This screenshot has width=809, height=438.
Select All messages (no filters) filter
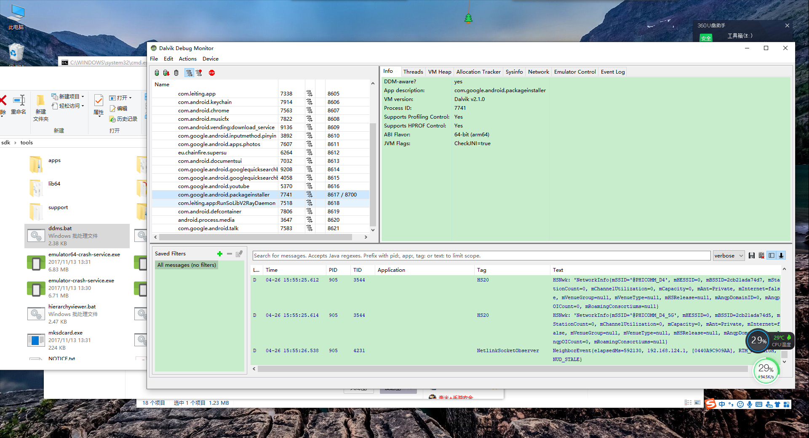click(x=187, y=265)
